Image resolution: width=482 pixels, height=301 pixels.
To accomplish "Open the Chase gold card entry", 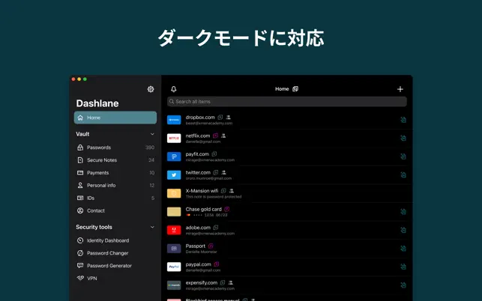I will tap(287, 212).
